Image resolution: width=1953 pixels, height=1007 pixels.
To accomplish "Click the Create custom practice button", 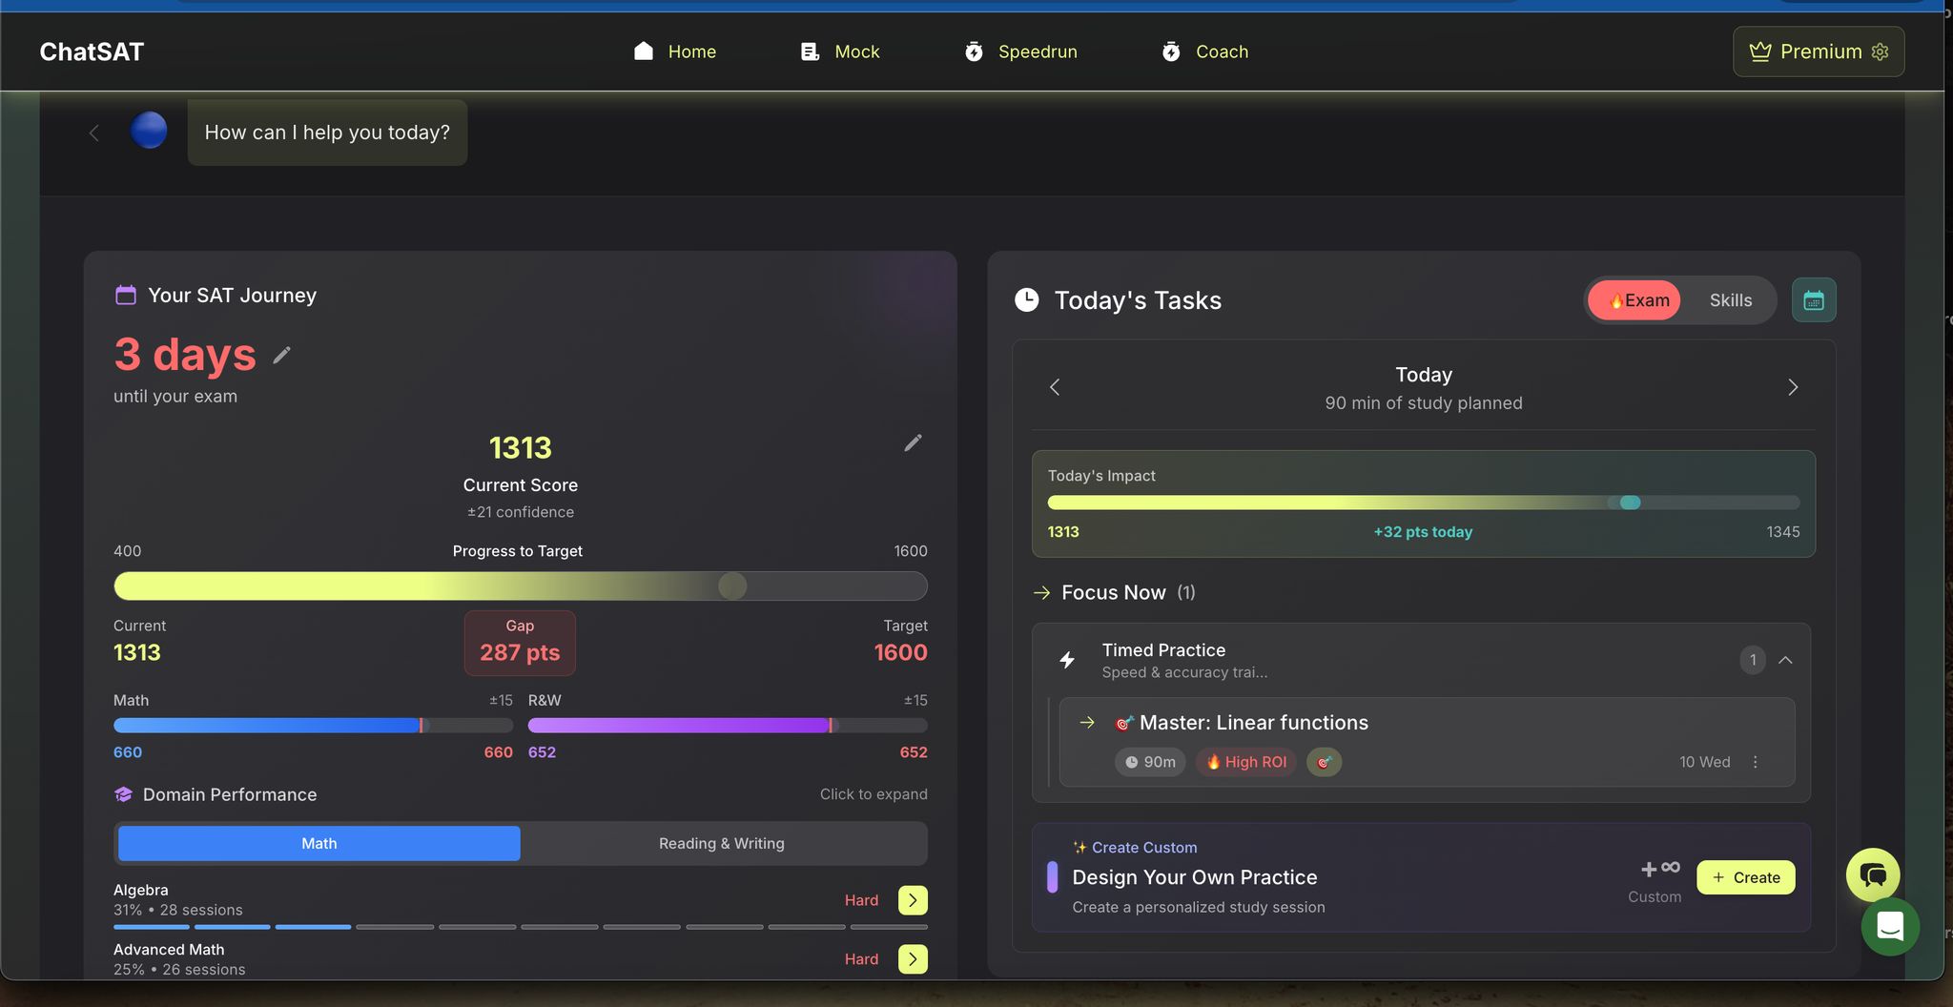I will point(1745,877).
